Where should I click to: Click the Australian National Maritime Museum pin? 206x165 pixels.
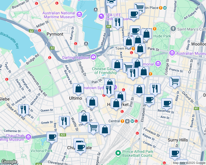point(80,14)
